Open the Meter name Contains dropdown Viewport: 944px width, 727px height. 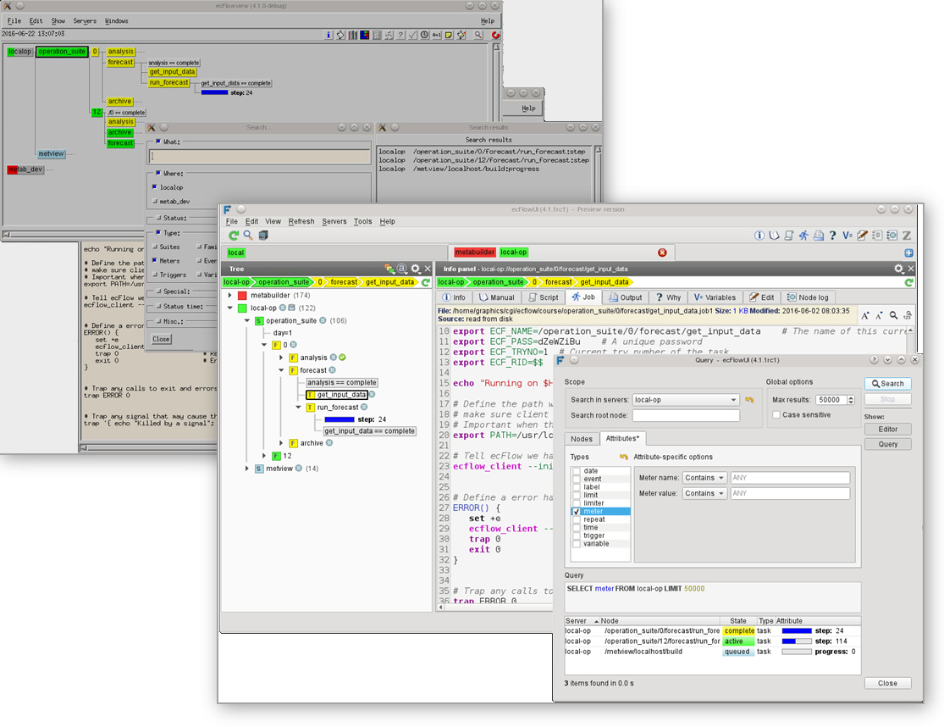point(705,478)
